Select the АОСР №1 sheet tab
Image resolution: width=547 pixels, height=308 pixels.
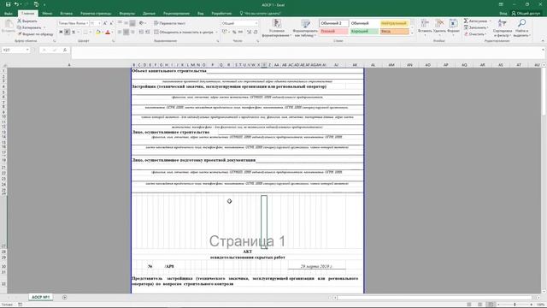pyautogui.click(x=41, y=297)
